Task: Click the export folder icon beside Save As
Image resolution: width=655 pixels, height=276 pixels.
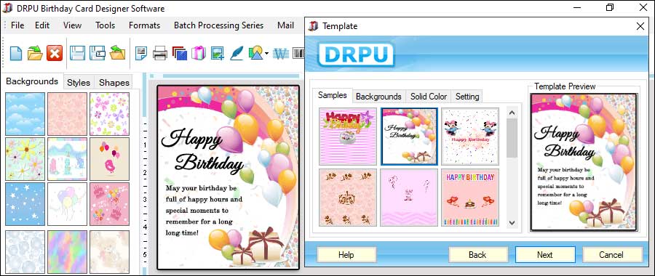Action: tap(117, 53)
